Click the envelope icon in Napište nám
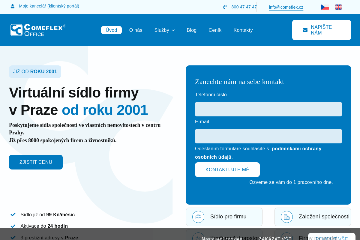 [x=305, y=30]
